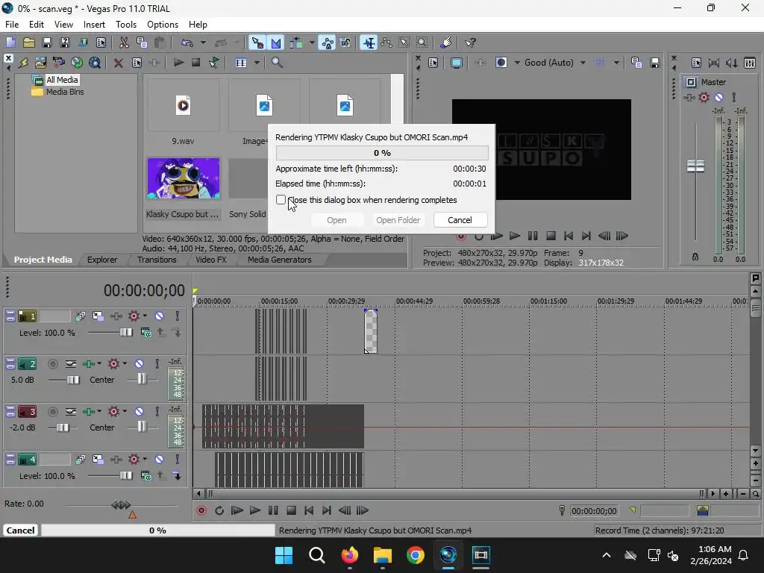Open the File menu
This screenshot has width=764, height=573.
[12, 25]
